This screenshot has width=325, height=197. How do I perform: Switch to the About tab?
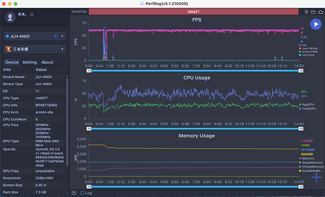pyautogui.click(x=47, y=62)
